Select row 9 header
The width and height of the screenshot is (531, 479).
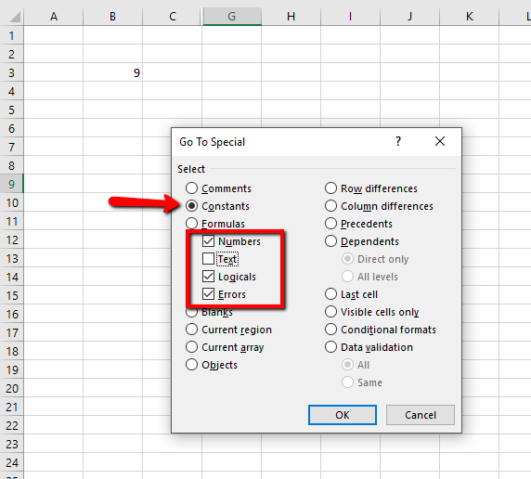click(x=12, y=184)
